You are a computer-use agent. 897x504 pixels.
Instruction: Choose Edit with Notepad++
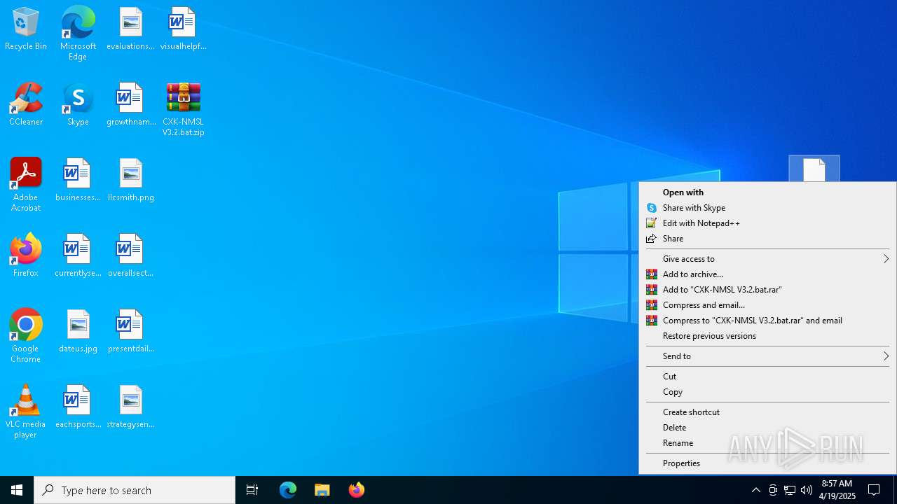point(767,223)
